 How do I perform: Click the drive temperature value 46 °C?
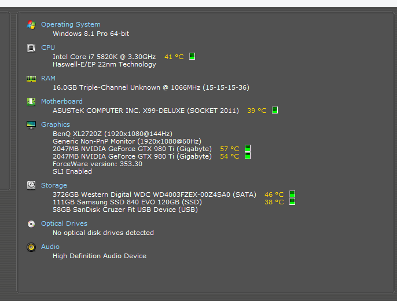[274, 194]
